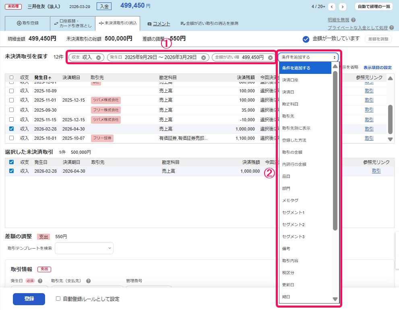This screenshot has width=399, height=310.
Task: Open the 条件を追加する dropdown
Action: point(308,57)
